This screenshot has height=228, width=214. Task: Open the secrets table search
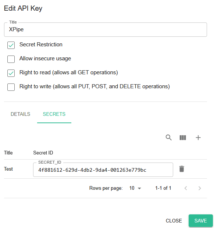[x=169, y=138]
